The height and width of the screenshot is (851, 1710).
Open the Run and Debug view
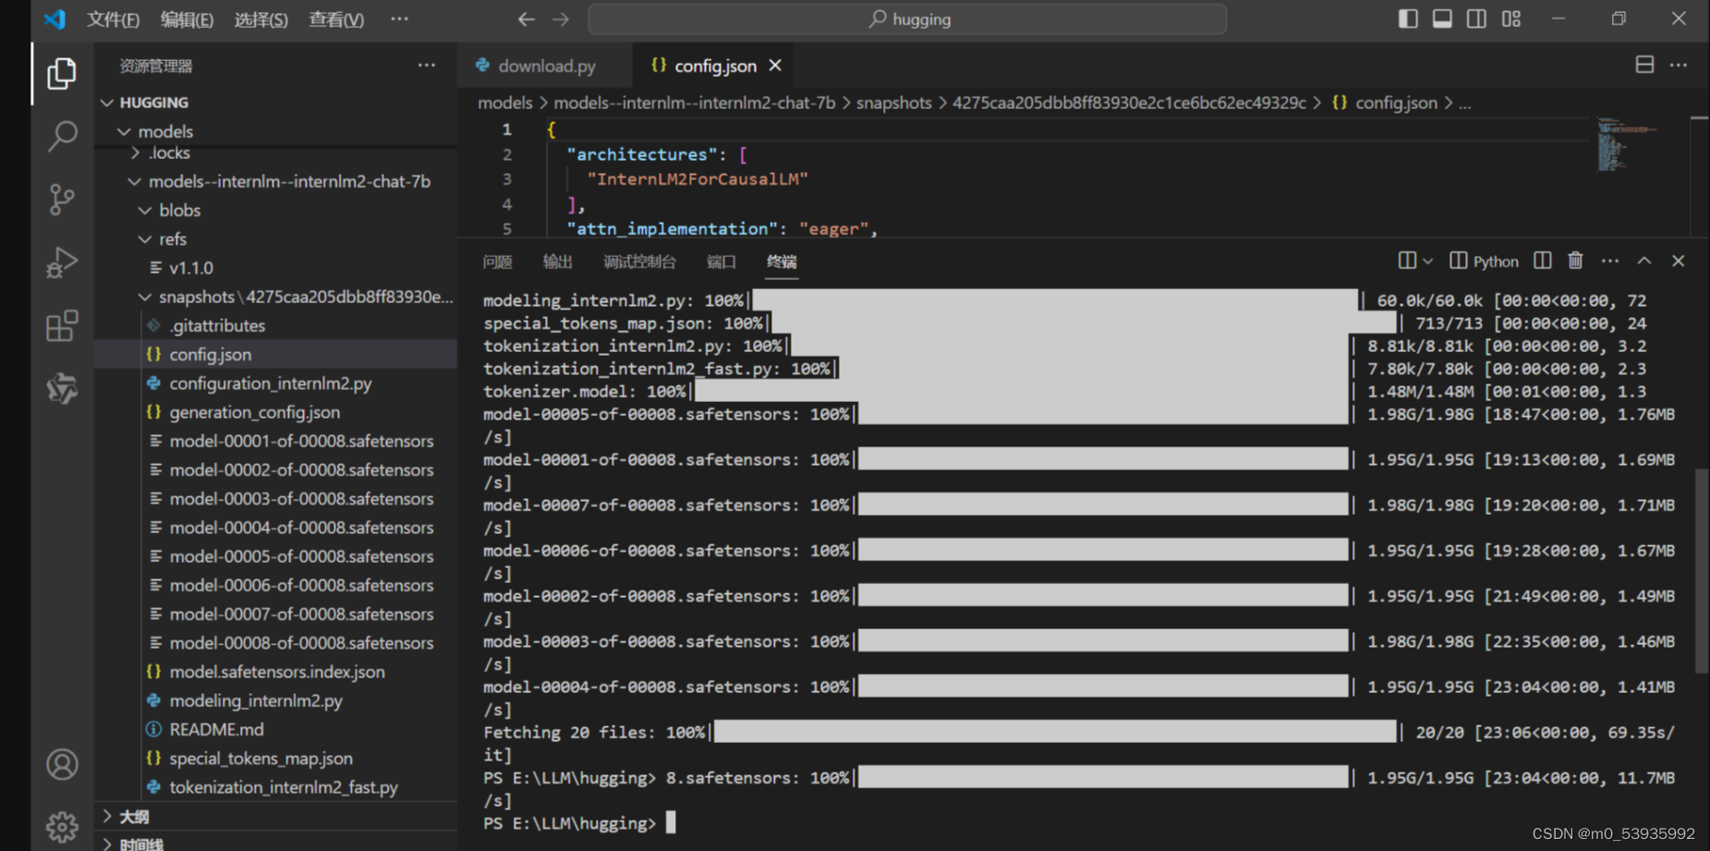click(x=62, y=262)
